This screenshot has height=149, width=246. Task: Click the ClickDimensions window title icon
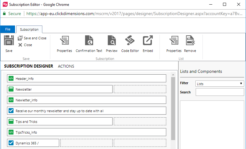pos(5,4)
